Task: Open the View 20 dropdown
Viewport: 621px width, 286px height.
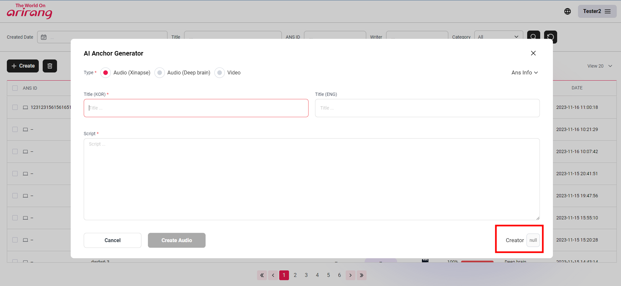Action: [x=599, y=66]
